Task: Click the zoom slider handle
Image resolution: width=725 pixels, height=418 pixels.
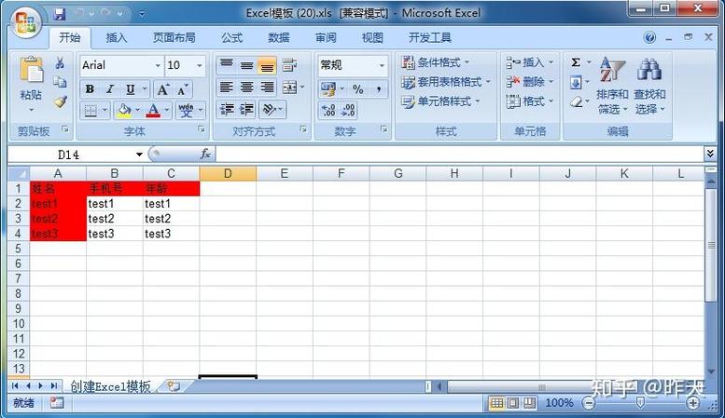Action: [x=640, y=403]
